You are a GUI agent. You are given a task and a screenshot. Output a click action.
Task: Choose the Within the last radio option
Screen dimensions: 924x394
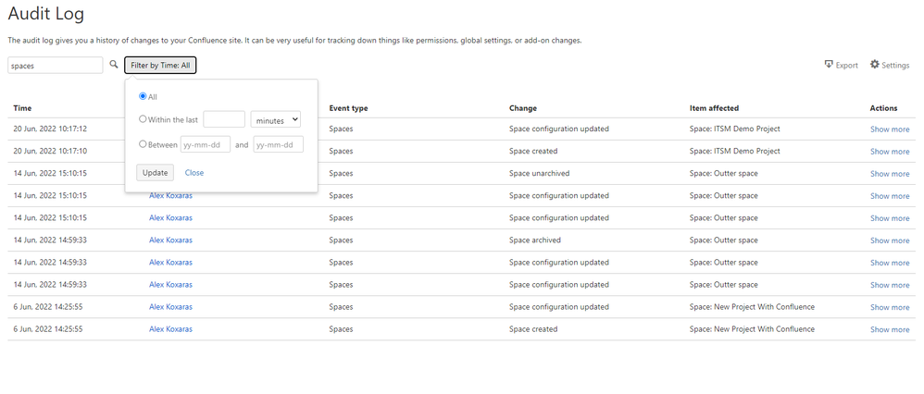[143, 119]
